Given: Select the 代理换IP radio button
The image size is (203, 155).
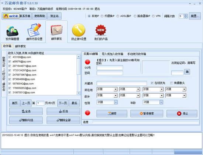Looking at the screenshot, I should (x=102, y=16).
